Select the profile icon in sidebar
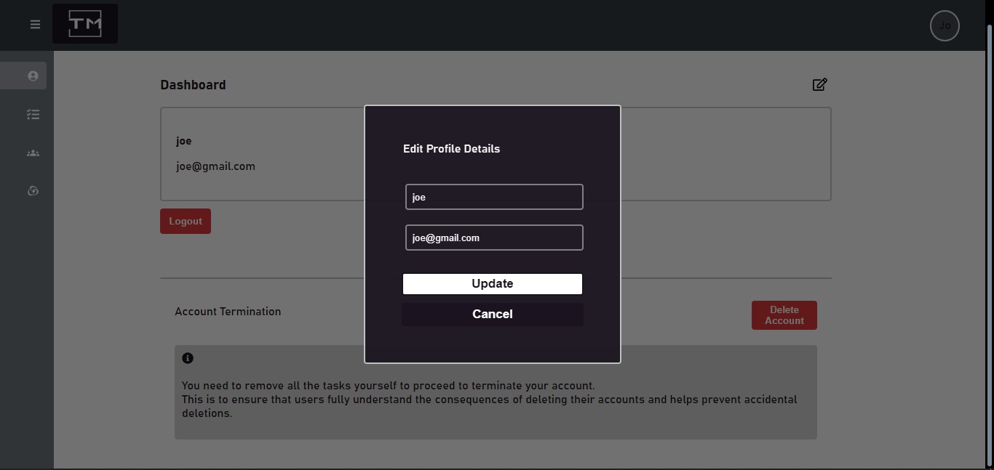The image size is (994, 470). [x=32, y=76]
